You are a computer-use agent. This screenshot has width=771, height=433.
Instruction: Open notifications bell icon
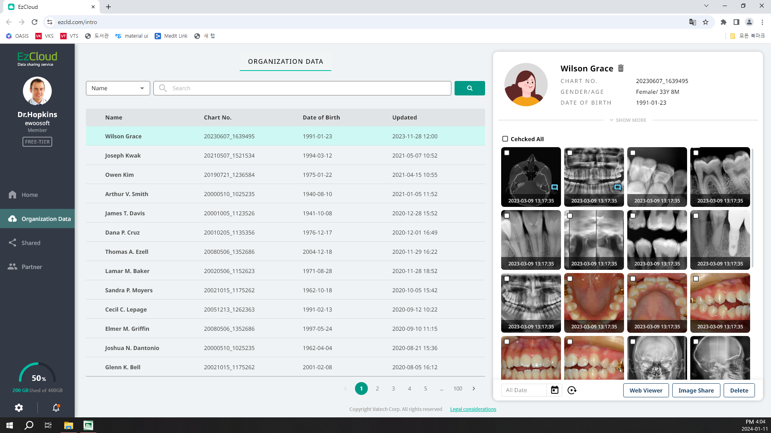[x=56, y=408]
